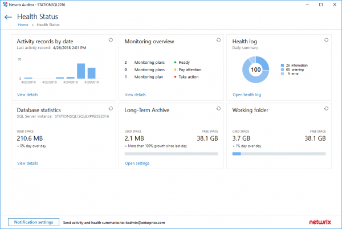Image resolution: width=342 pixels, height=229 pixels.
Task: Click the Health log donut chart
Action: (255, 69)
